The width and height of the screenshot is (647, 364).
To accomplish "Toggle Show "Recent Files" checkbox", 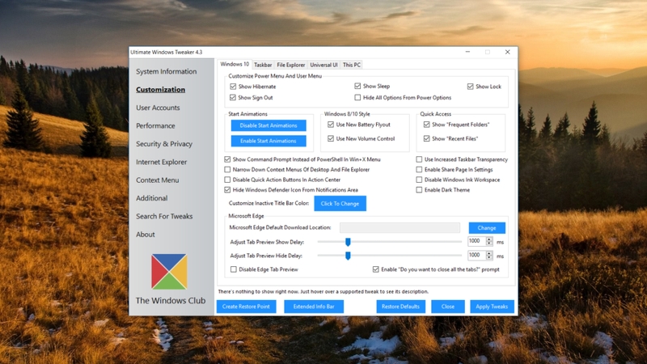I will coord(427,138).
